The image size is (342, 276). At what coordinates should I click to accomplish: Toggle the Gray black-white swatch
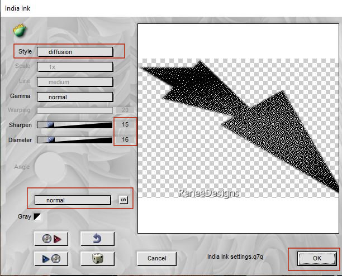point(37,216)
